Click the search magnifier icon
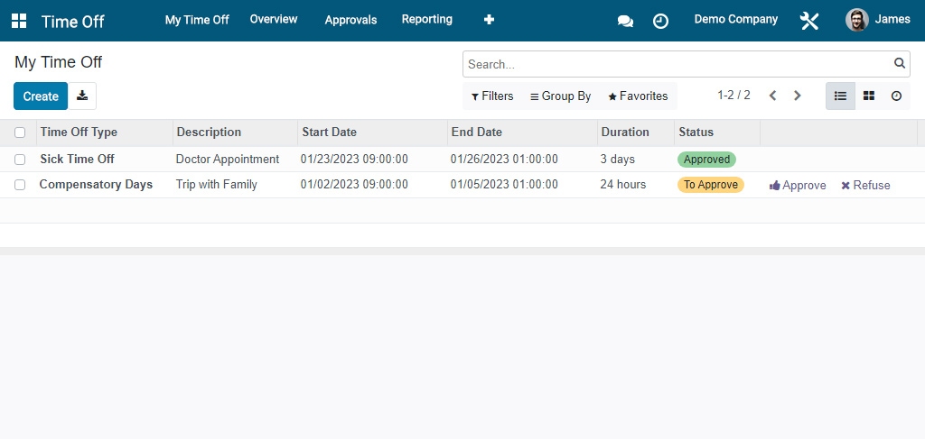925x439 pixels. pos(899,64)
